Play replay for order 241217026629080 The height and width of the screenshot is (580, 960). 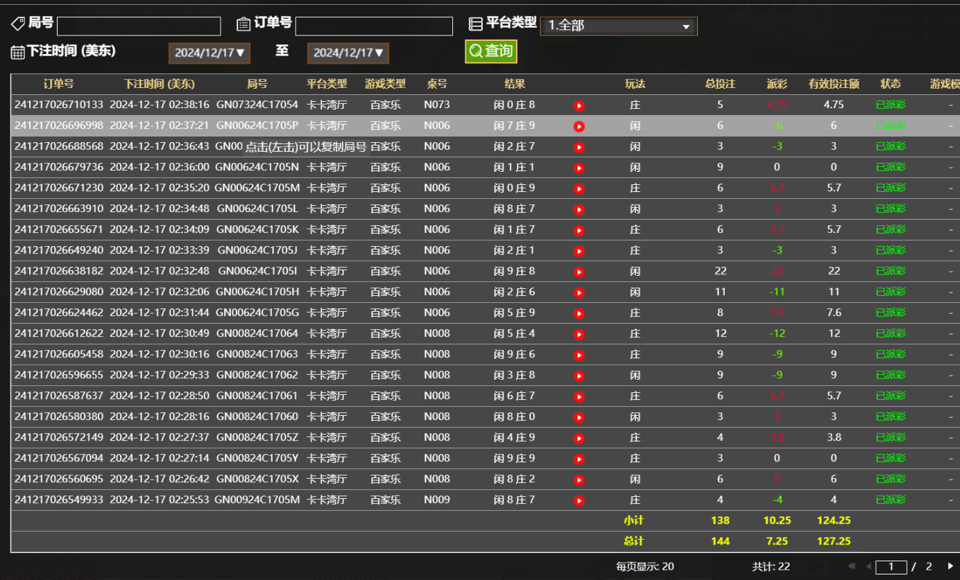579,292
